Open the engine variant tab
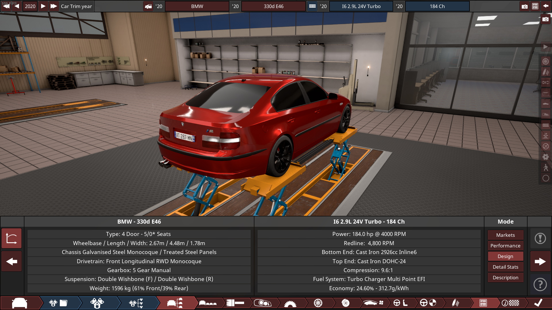 (97, 303)
